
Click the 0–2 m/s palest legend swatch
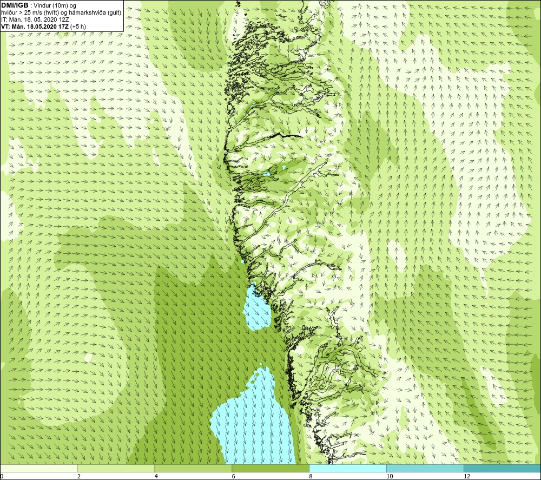click(x=38, y=468)
